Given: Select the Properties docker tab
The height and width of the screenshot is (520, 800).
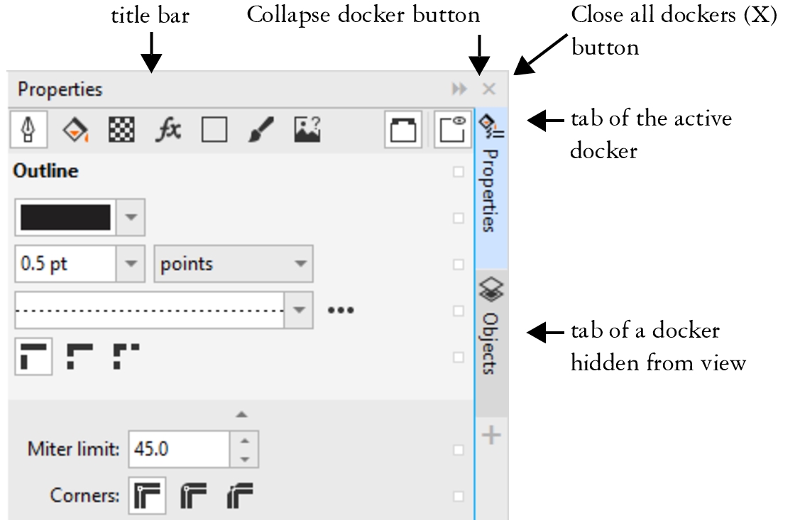Looking at the screenshot, I should pyautogui.click(x=491, y=177).
